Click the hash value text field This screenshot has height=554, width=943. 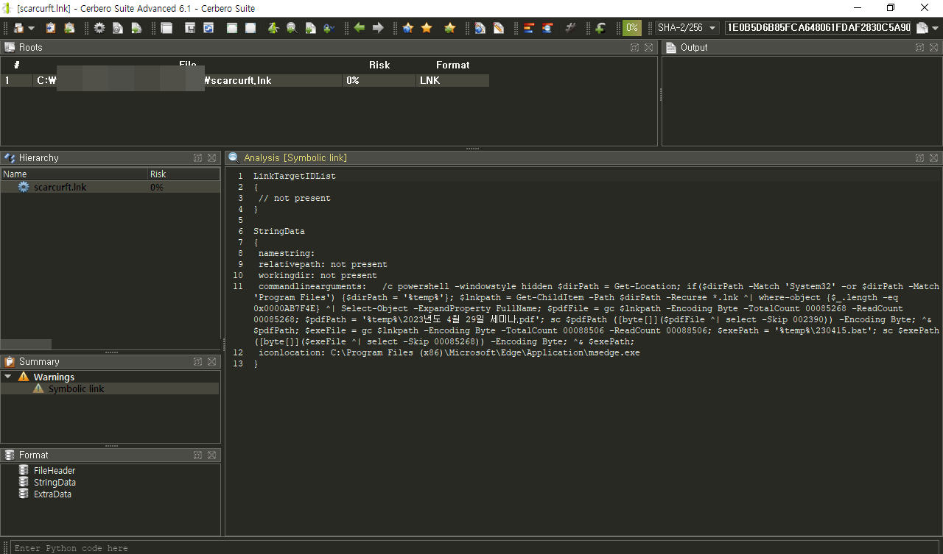click(x=818, y=28)
